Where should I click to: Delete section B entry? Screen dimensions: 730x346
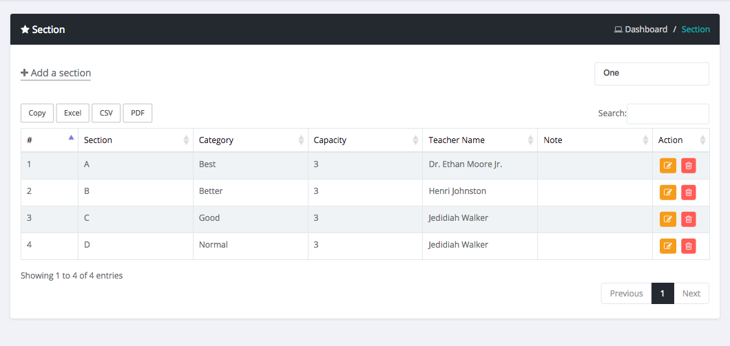[x=689, y=192]
